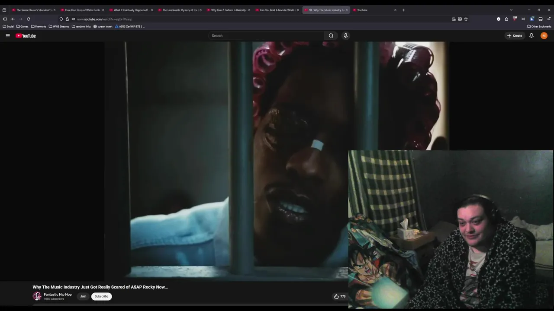Open the Social bookmarks folder
This screenshot has height=311, width=554.
[x=8, y=26]
